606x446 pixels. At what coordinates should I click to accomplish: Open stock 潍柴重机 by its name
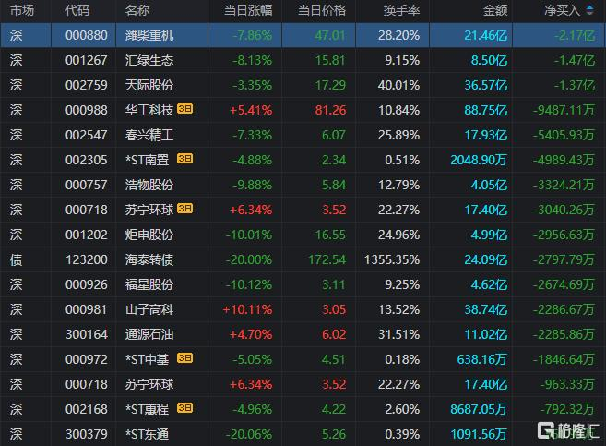coord(149,35)
